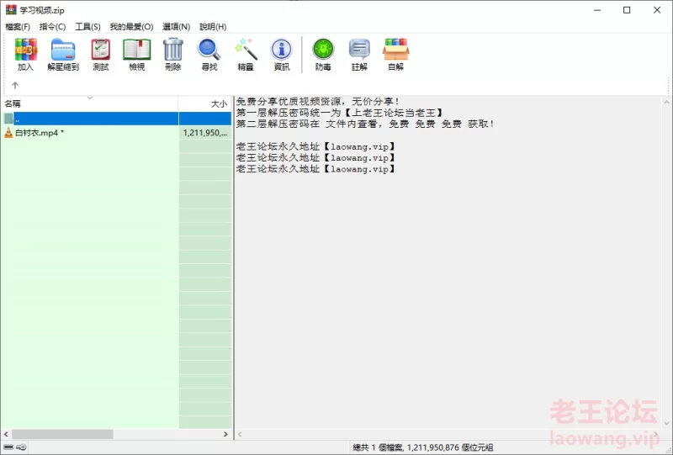Click comment pane scroll left arrow
The width and height of the screenshot is (673, 455).
coord(240,435)
